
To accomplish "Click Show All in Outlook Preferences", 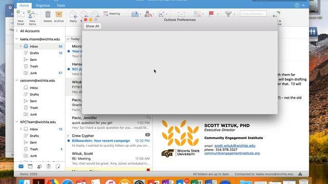I will click(x=92, y=26).
